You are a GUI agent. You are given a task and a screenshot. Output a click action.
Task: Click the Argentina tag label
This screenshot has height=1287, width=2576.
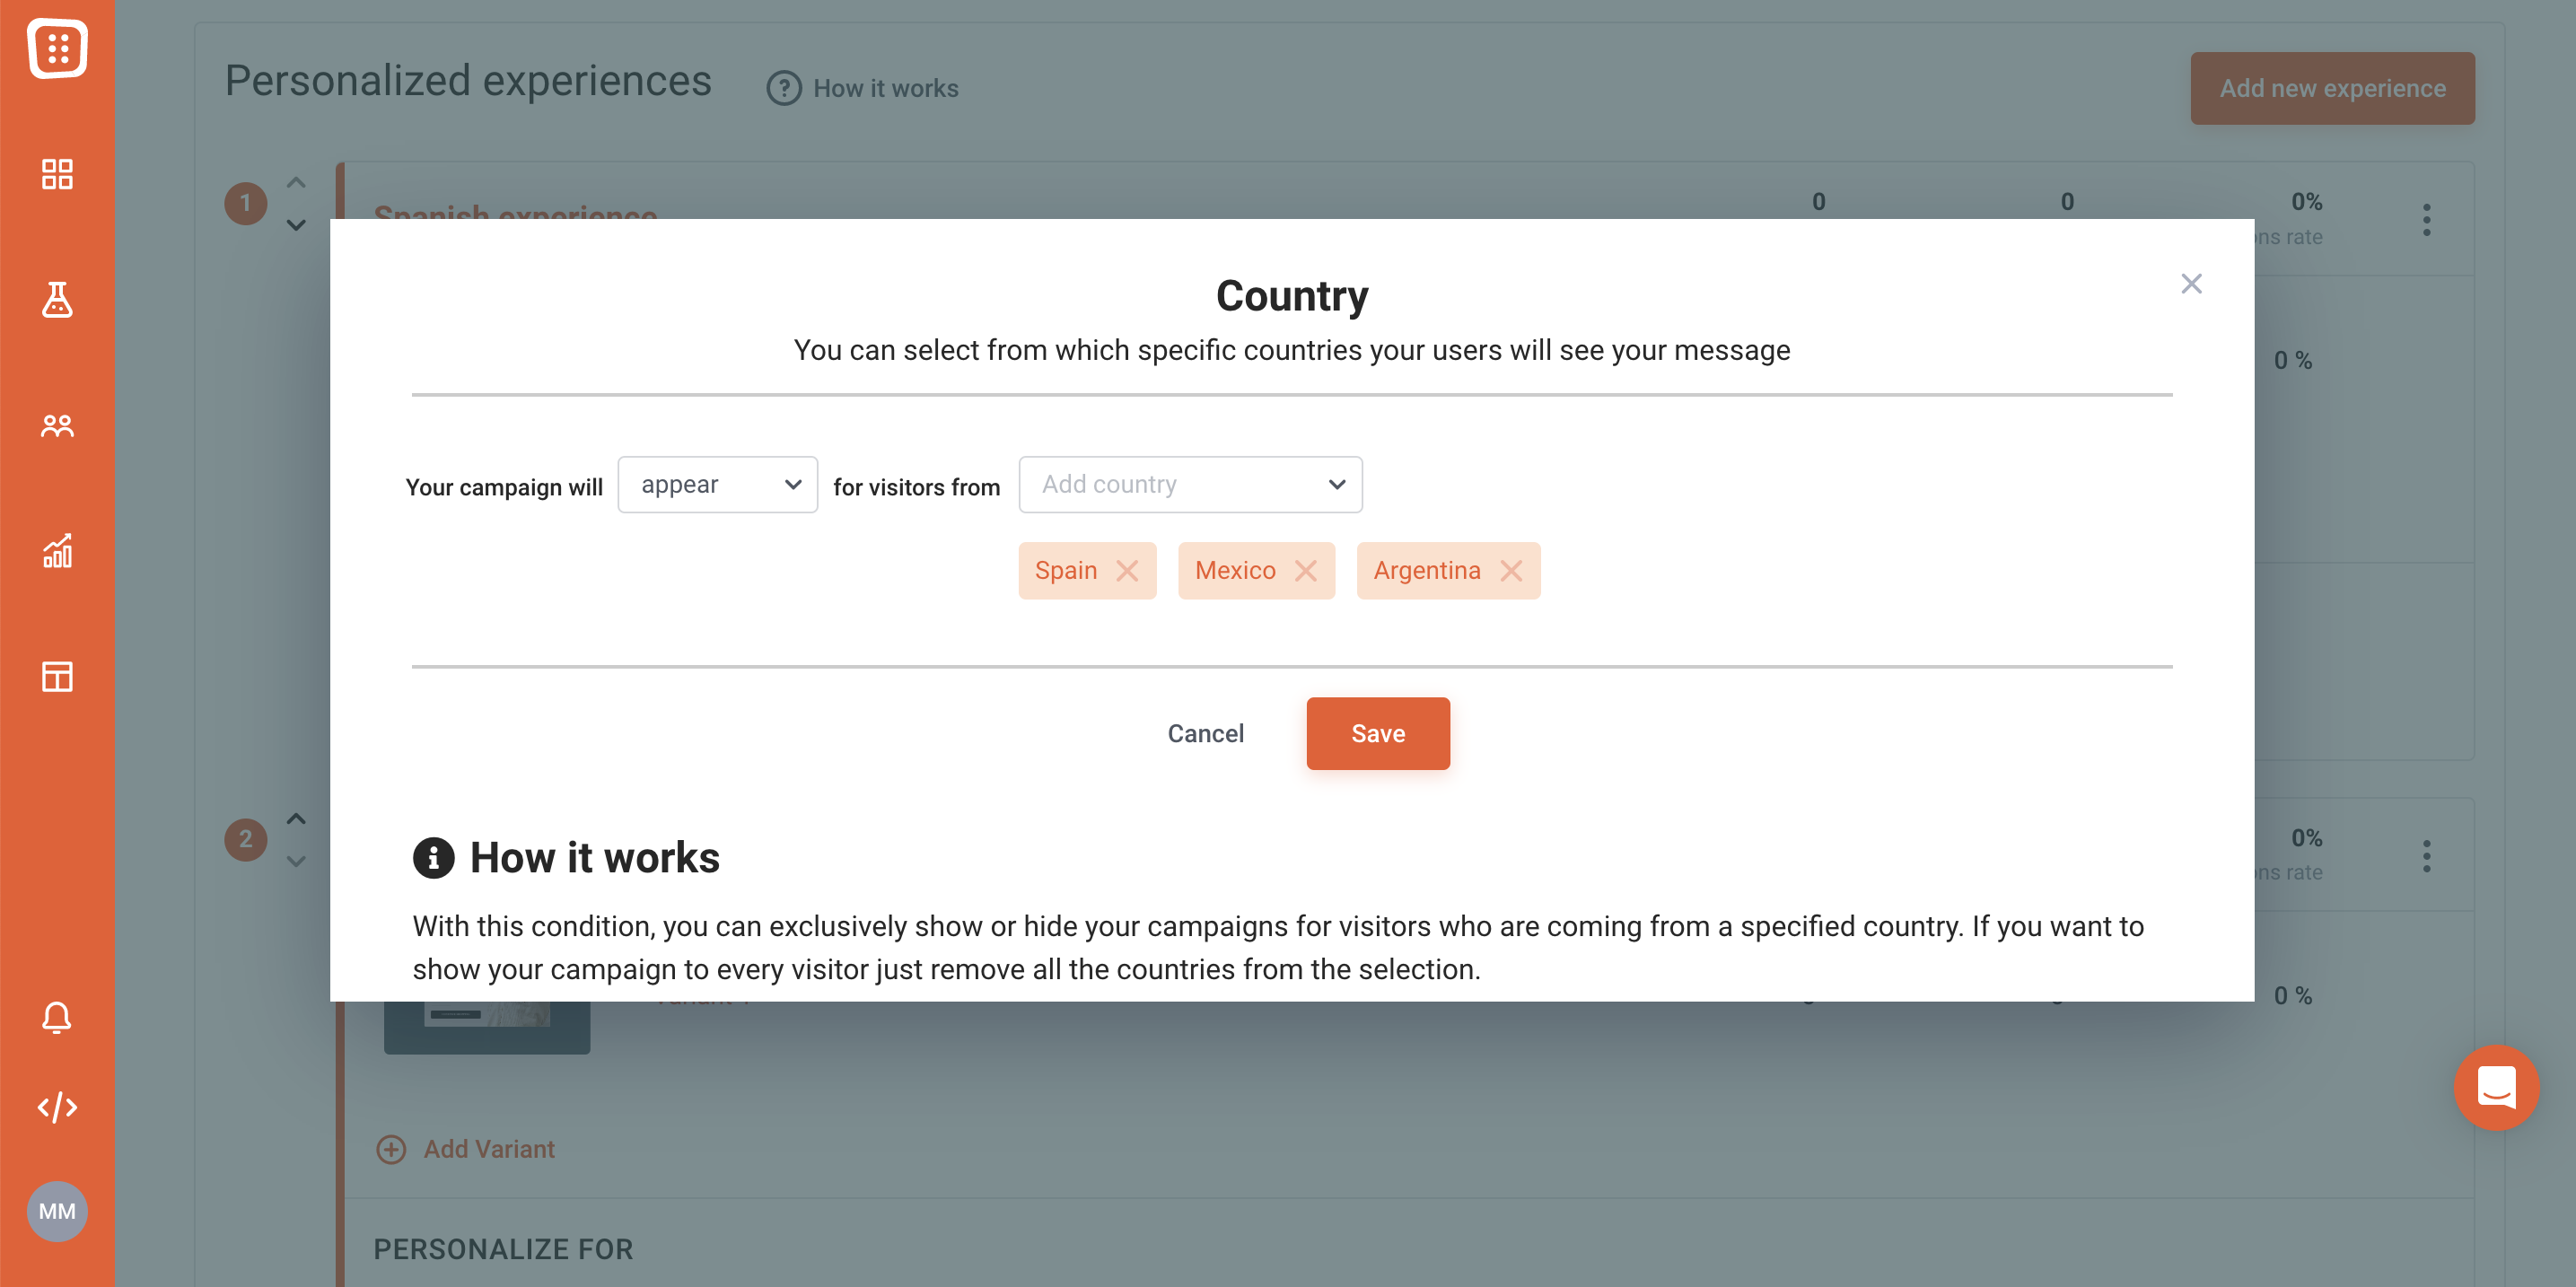[1426, 571]
